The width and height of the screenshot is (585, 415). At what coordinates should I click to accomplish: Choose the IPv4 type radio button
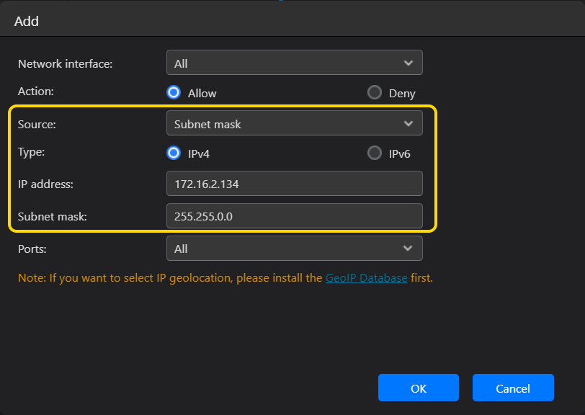point(174,153)
